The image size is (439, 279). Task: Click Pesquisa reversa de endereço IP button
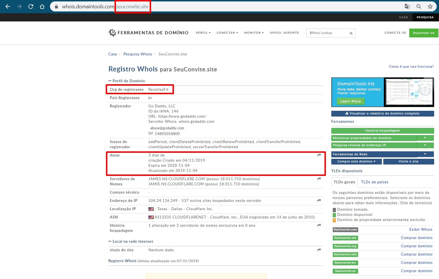click(x=374, y=145)
